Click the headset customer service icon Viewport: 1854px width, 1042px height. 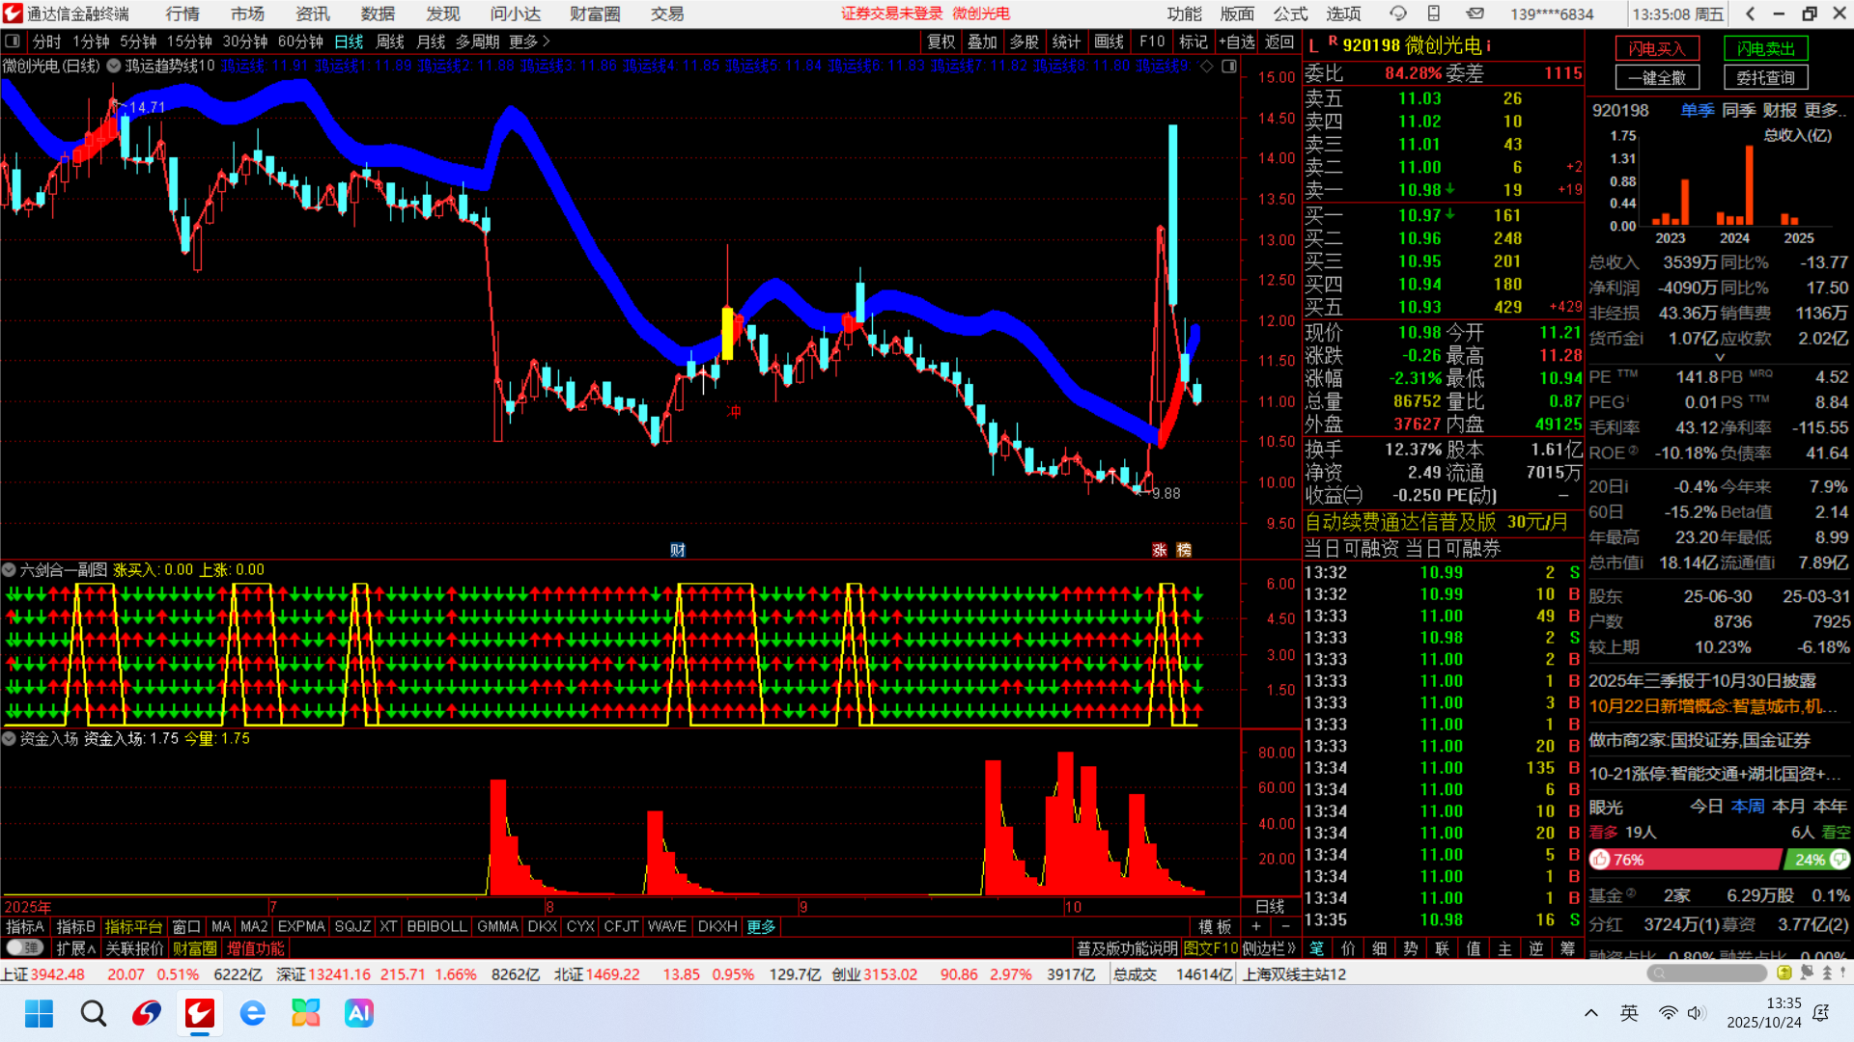click(1397, 14)
